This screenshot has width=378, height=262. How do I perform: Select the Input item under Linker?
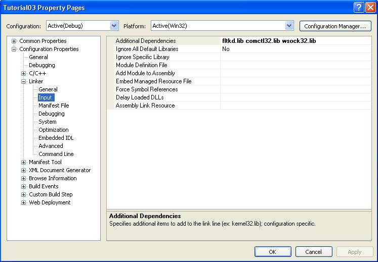(x=46, y=97)
